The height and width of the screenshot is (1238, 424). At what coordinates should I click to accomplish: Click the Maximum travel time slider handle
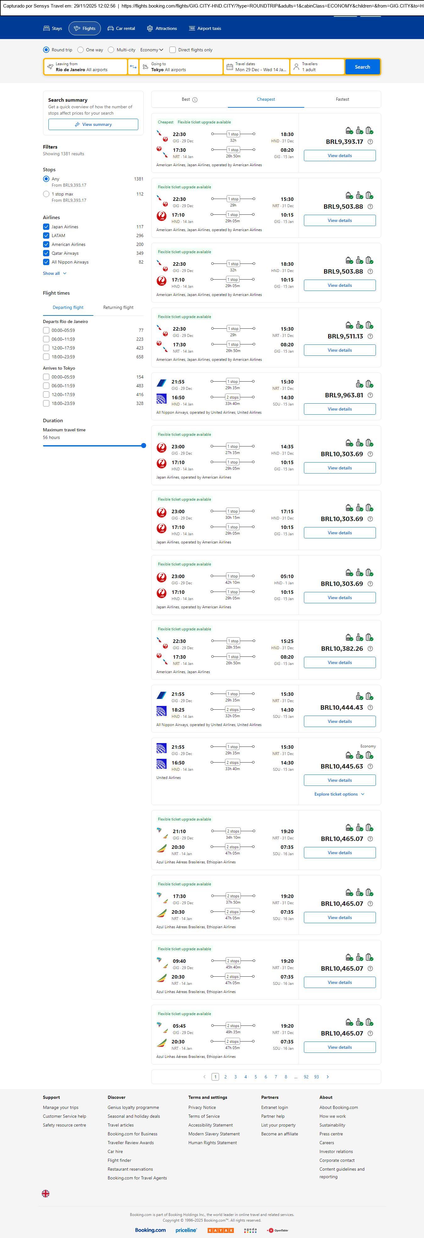tap(143, 446)
